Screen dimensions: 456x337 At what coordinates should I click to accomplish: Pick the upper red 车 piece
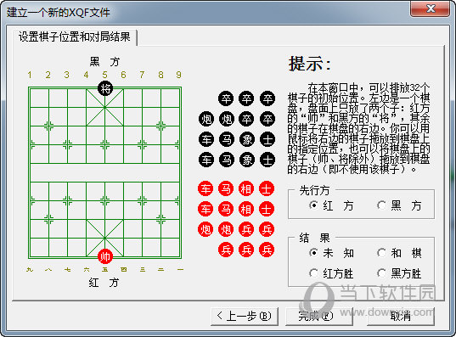tap(205, 188)
